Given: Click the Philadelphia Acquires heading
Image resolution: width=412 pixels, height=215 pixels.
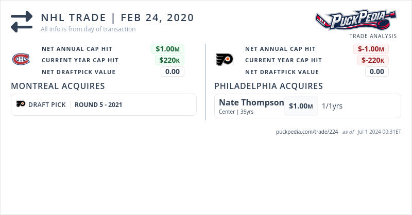Looking at the screenshot, I should (268, 86).
